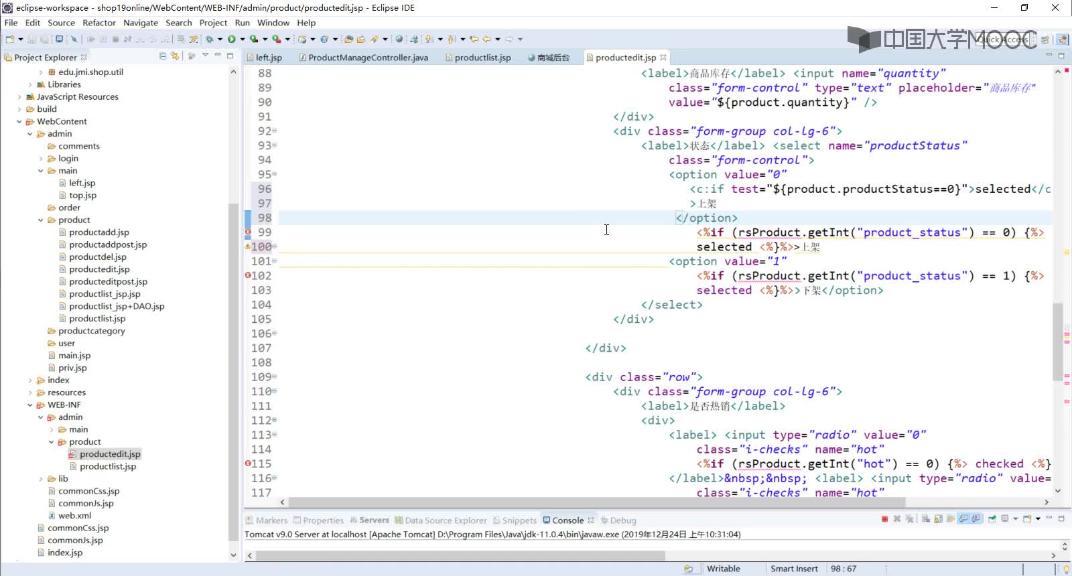Collapse code fold at line 109
This screenshot has width=1072, height=576.
[x=275, y=377]
